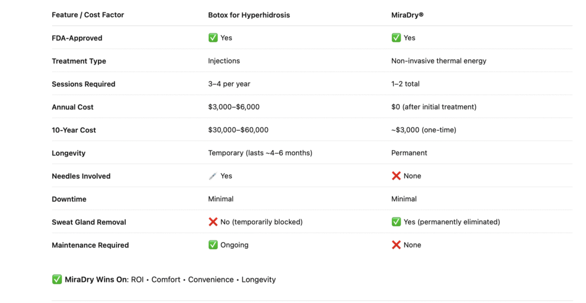Click the 'Sweat Gland Removal' row label
Image resolution: width=586 pixels, height=303 pixels.
pyautogui.click(x=89, y=222)
